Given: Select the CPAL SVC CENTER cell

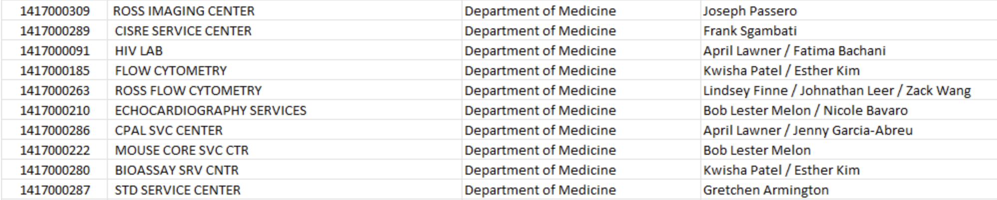Looking at the screenshot, I should [x=169, y=130].
